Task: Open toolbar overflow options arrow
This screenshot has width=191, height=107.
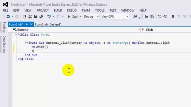Action: (x=139, y=18)
